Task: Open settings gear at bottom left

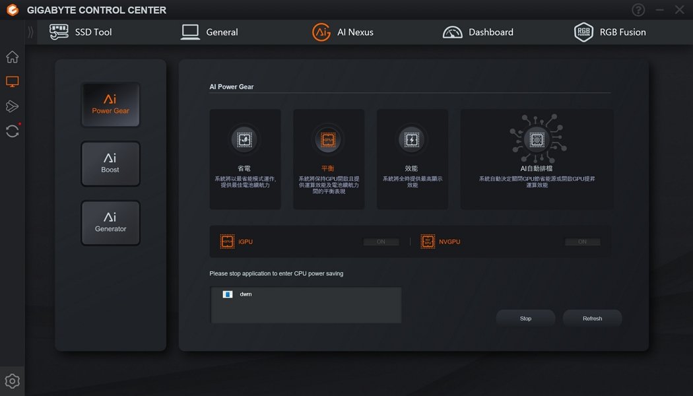Action: coord(13,381)
